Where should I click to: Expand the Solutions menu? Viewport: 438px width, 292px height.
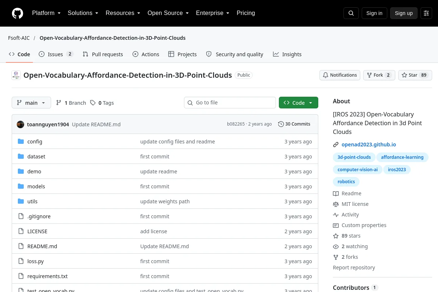pos(83,13)
